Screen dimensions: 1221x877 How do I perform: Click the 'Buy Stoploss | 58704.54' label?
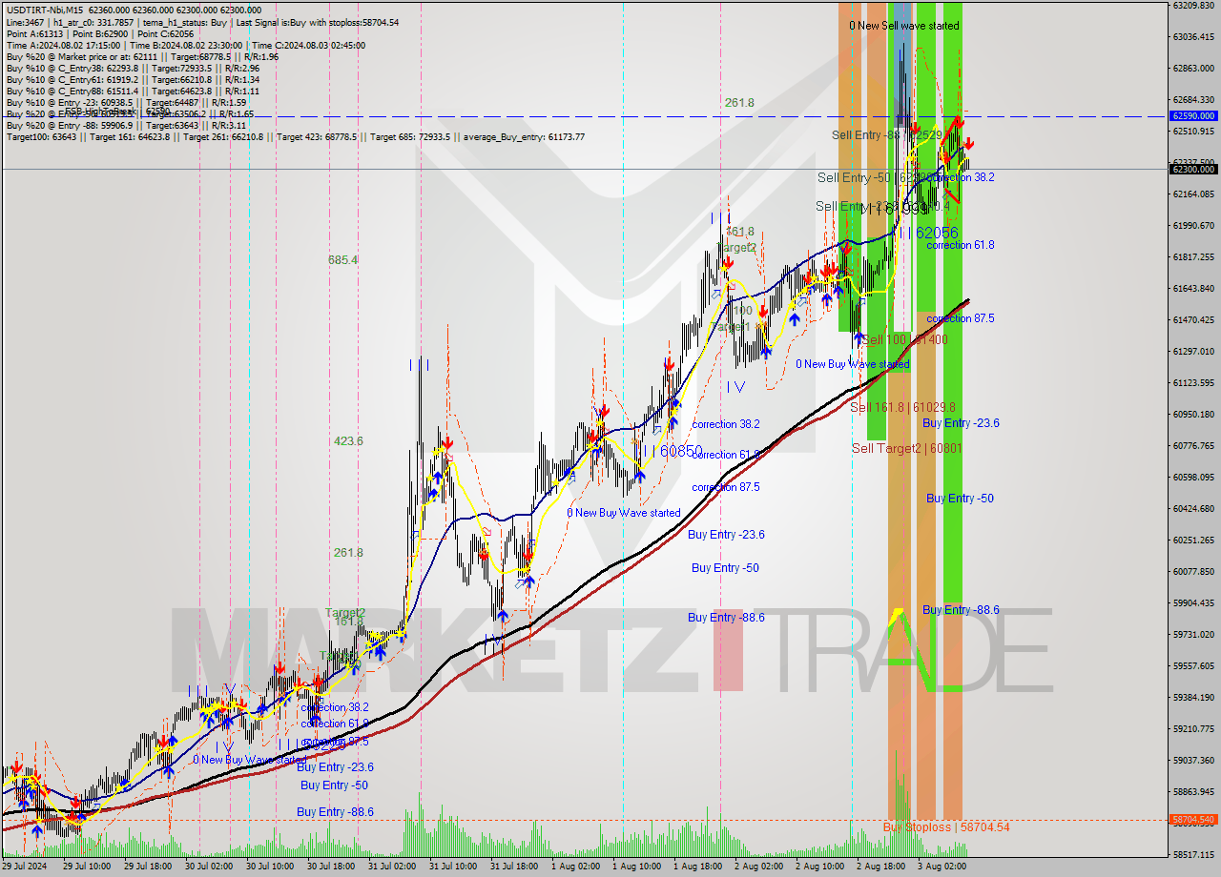click(x=945, y=827)
